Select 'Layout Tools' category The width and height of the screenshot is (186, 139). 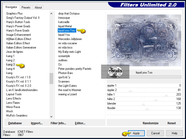tap(14, 94)
